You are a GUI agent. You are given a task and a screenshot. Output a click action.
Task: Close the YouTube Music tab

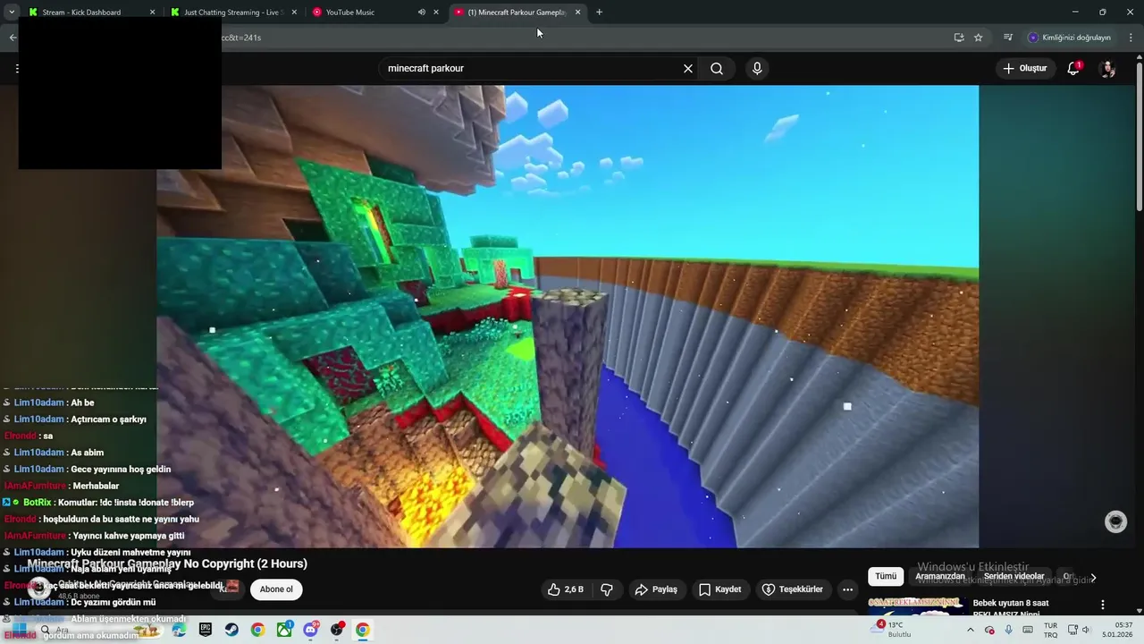coord(436,13)
